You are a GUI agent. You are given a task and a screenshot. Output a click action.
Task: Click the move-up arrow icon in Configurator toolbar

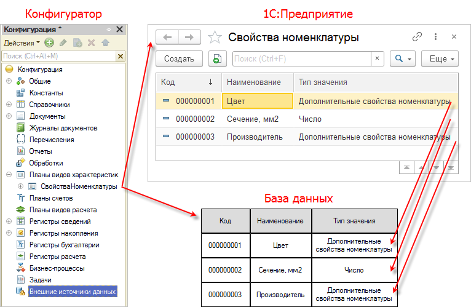(105, 42)
